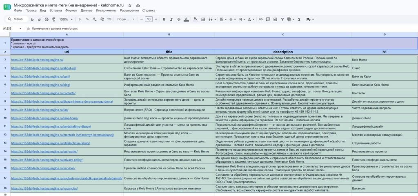
Task: Apply currency format (р.)
Action: 80,20
